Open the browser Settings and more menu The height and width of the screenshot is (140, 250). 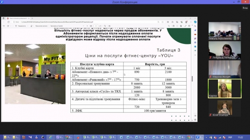[191, 22]
